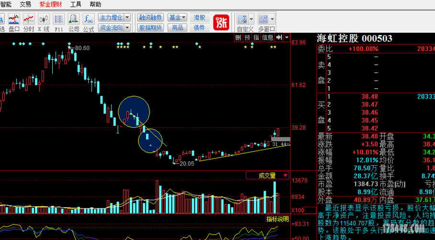This screenshot has height=240, width=435.
Task: Open the 债券 bonds button
Action: tap(199, 27)
